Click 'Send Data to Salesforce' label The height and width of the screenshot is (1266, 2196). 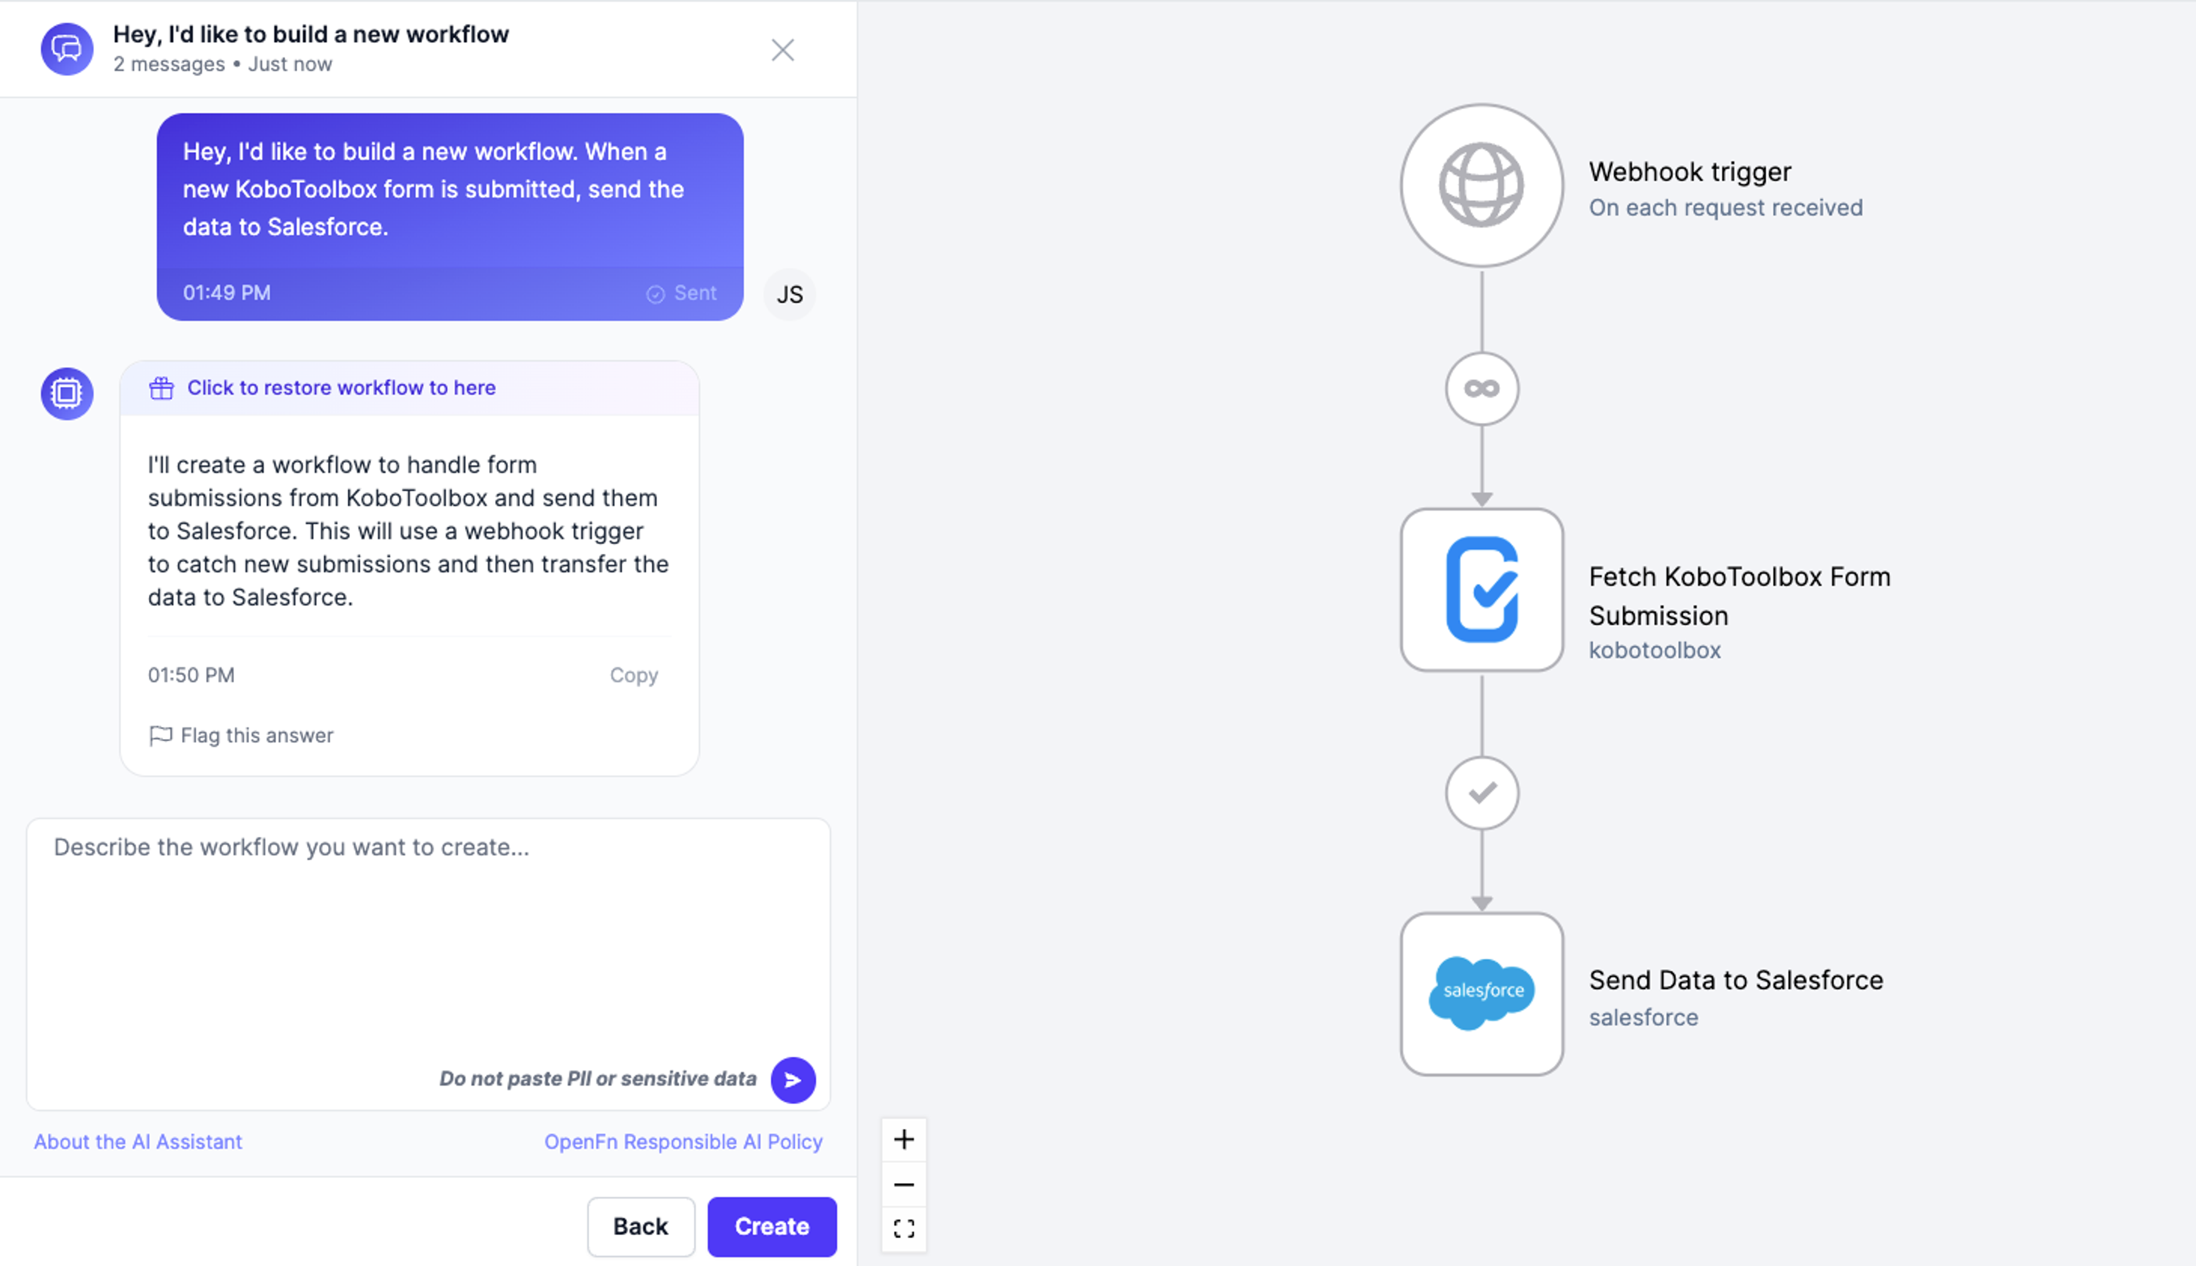(1736, 980)
